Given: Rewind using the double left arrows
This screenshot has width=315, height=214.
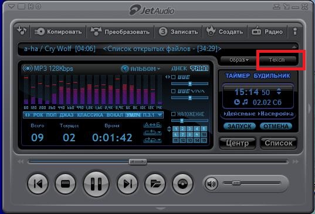Looking at the screenshot, I should pyautogui.click(x=21, y=162).
